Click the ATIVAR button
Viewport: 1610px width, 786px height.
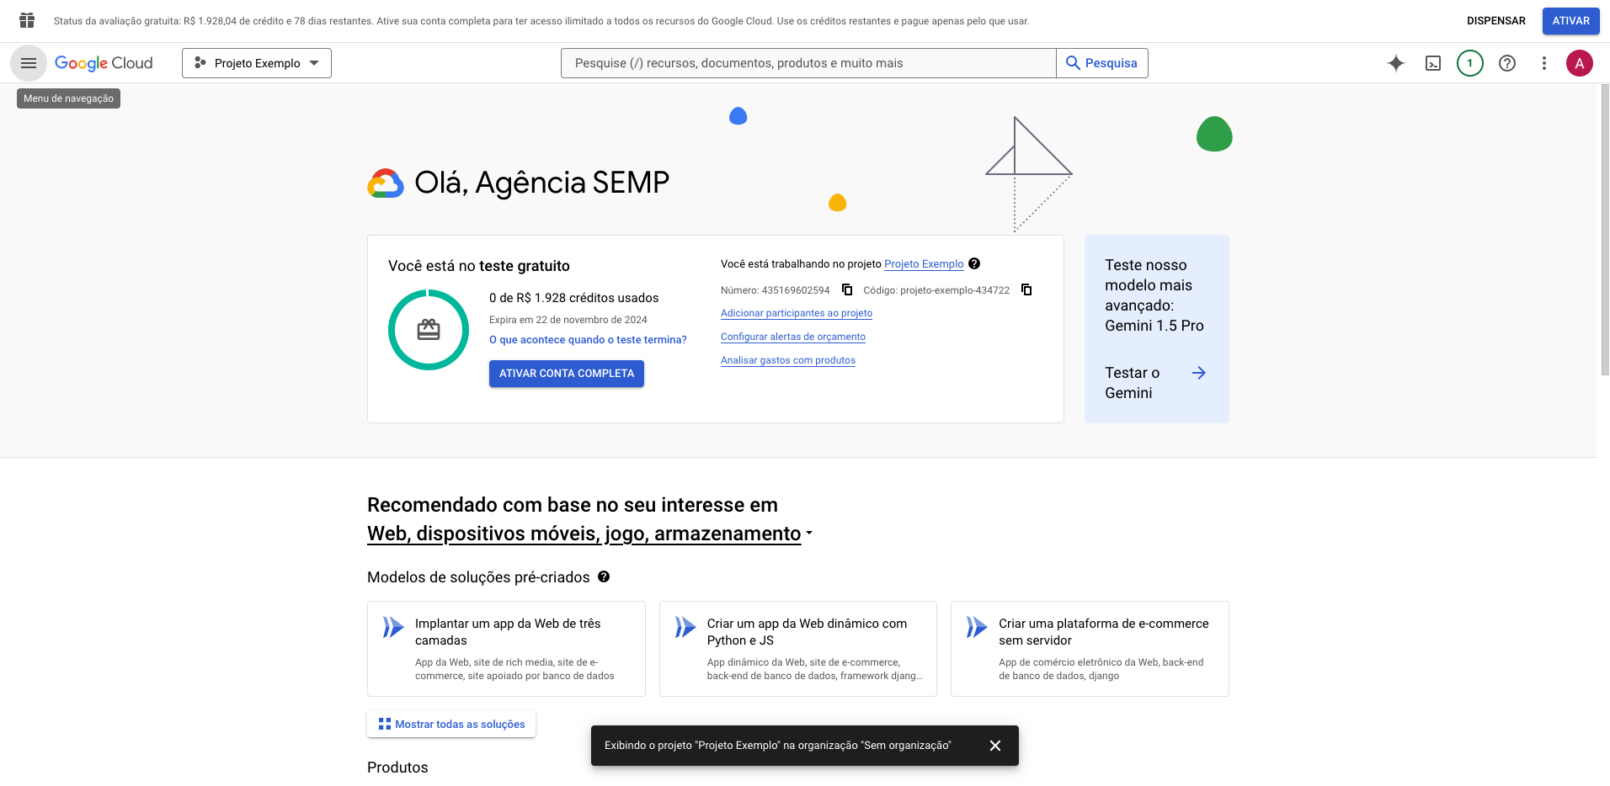(1571, 21)
